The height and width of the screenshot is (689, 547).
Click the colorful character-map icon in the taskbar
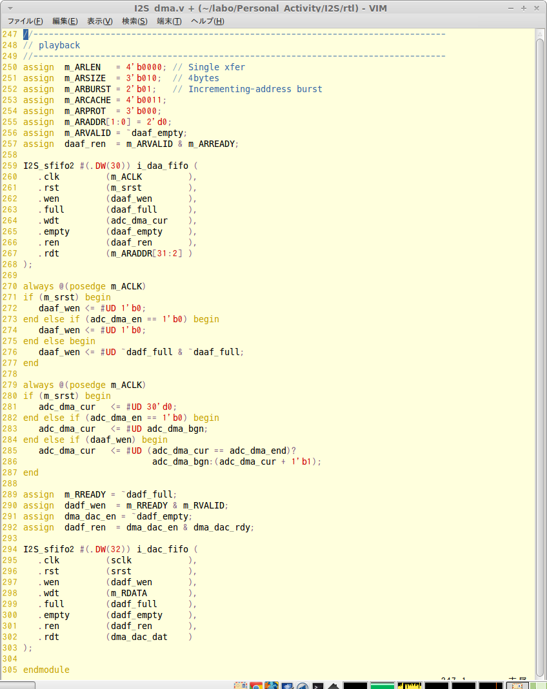tap(240, 684)
